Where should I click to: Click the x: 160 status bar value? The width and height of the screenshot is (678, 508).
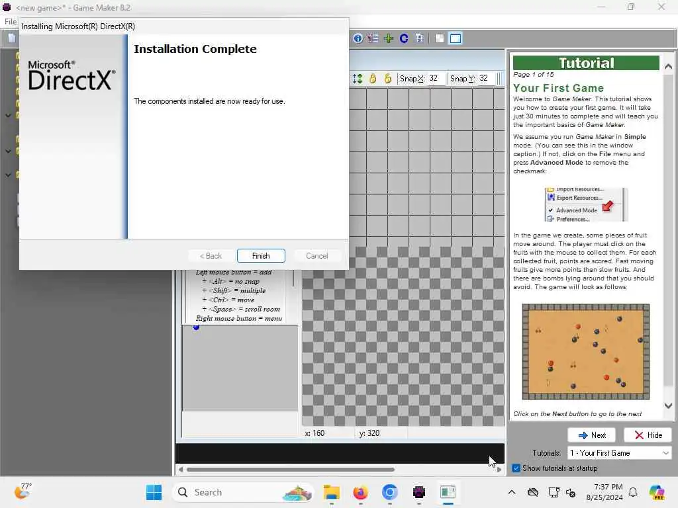315,433
